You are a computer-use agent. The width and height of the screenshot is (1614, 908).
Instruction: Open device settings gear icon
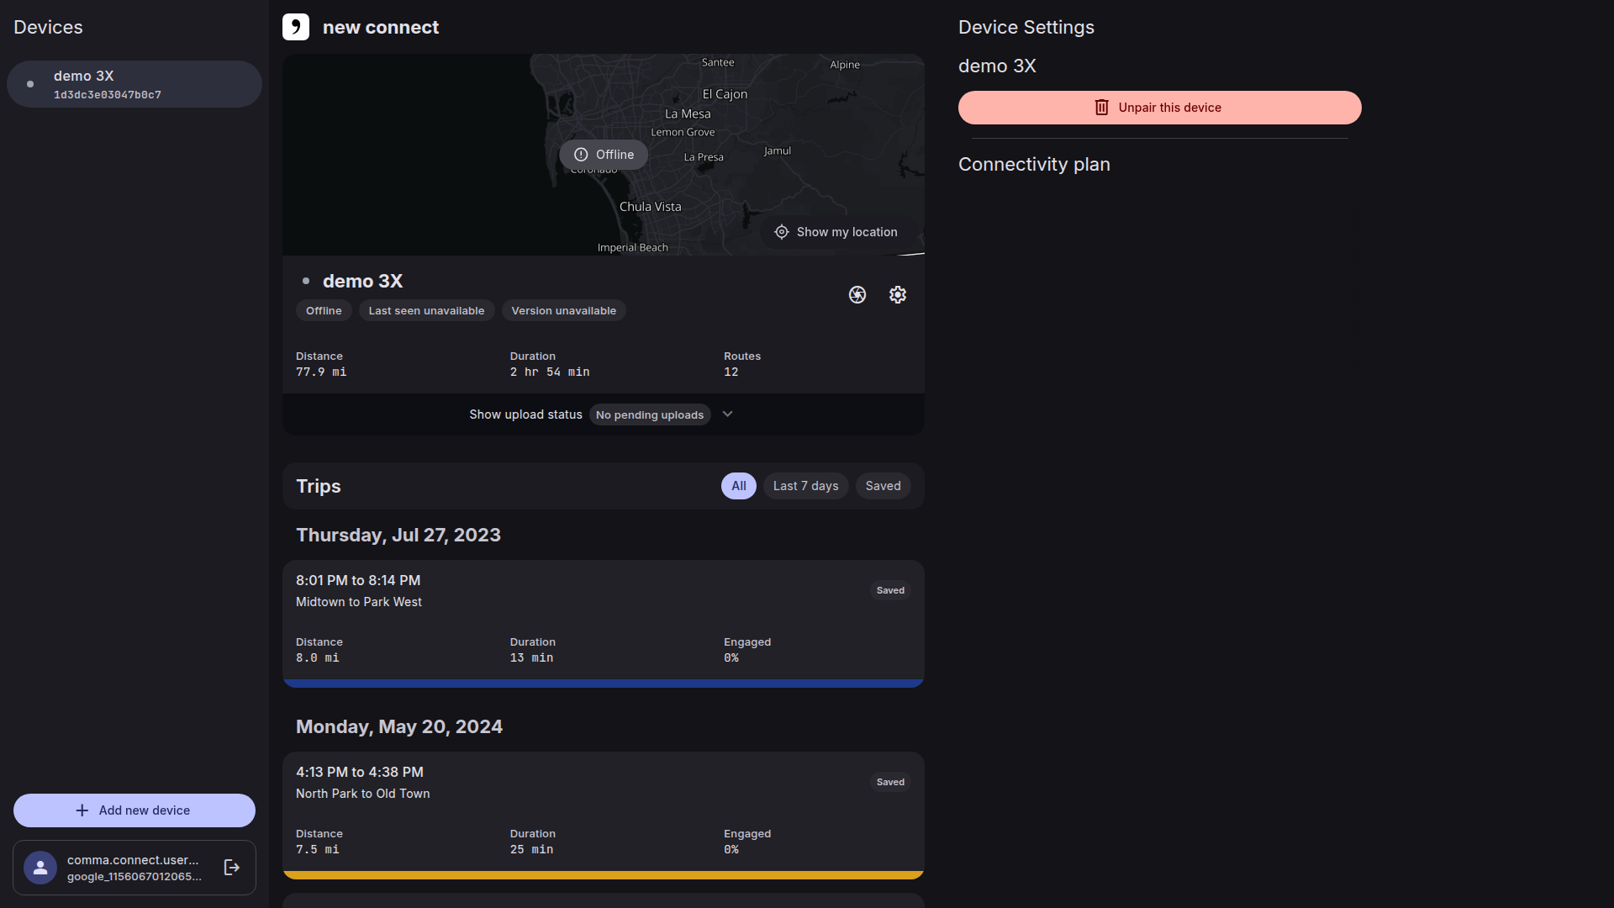[x=897, y=295]
